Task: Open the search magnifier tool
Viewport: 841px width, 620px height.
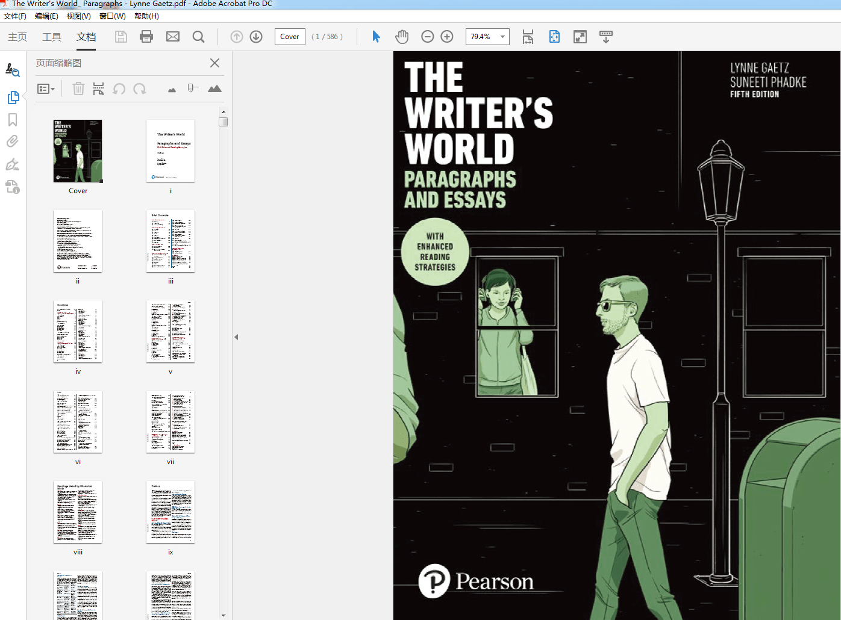Action: point(198,37)
